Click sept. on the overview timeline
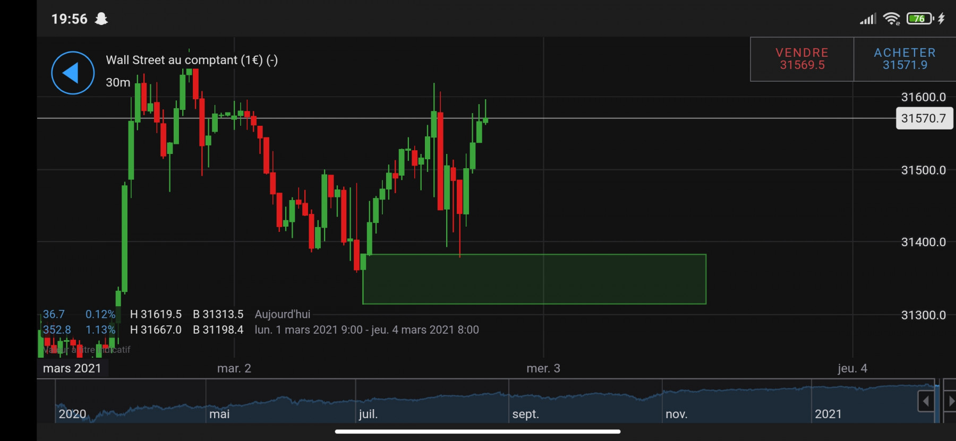956x441 pixels. click(525, 414)
